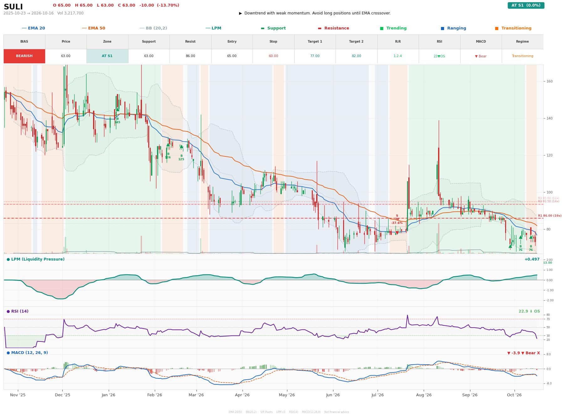Select the Zone column header

[x=107, y=42]
